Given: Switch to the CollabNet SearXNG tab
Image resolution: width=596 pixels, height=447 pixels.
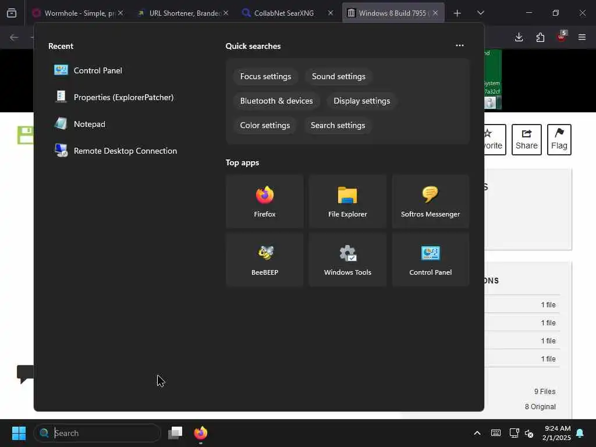Looking at the screenshot, I should tap(288, 13).
